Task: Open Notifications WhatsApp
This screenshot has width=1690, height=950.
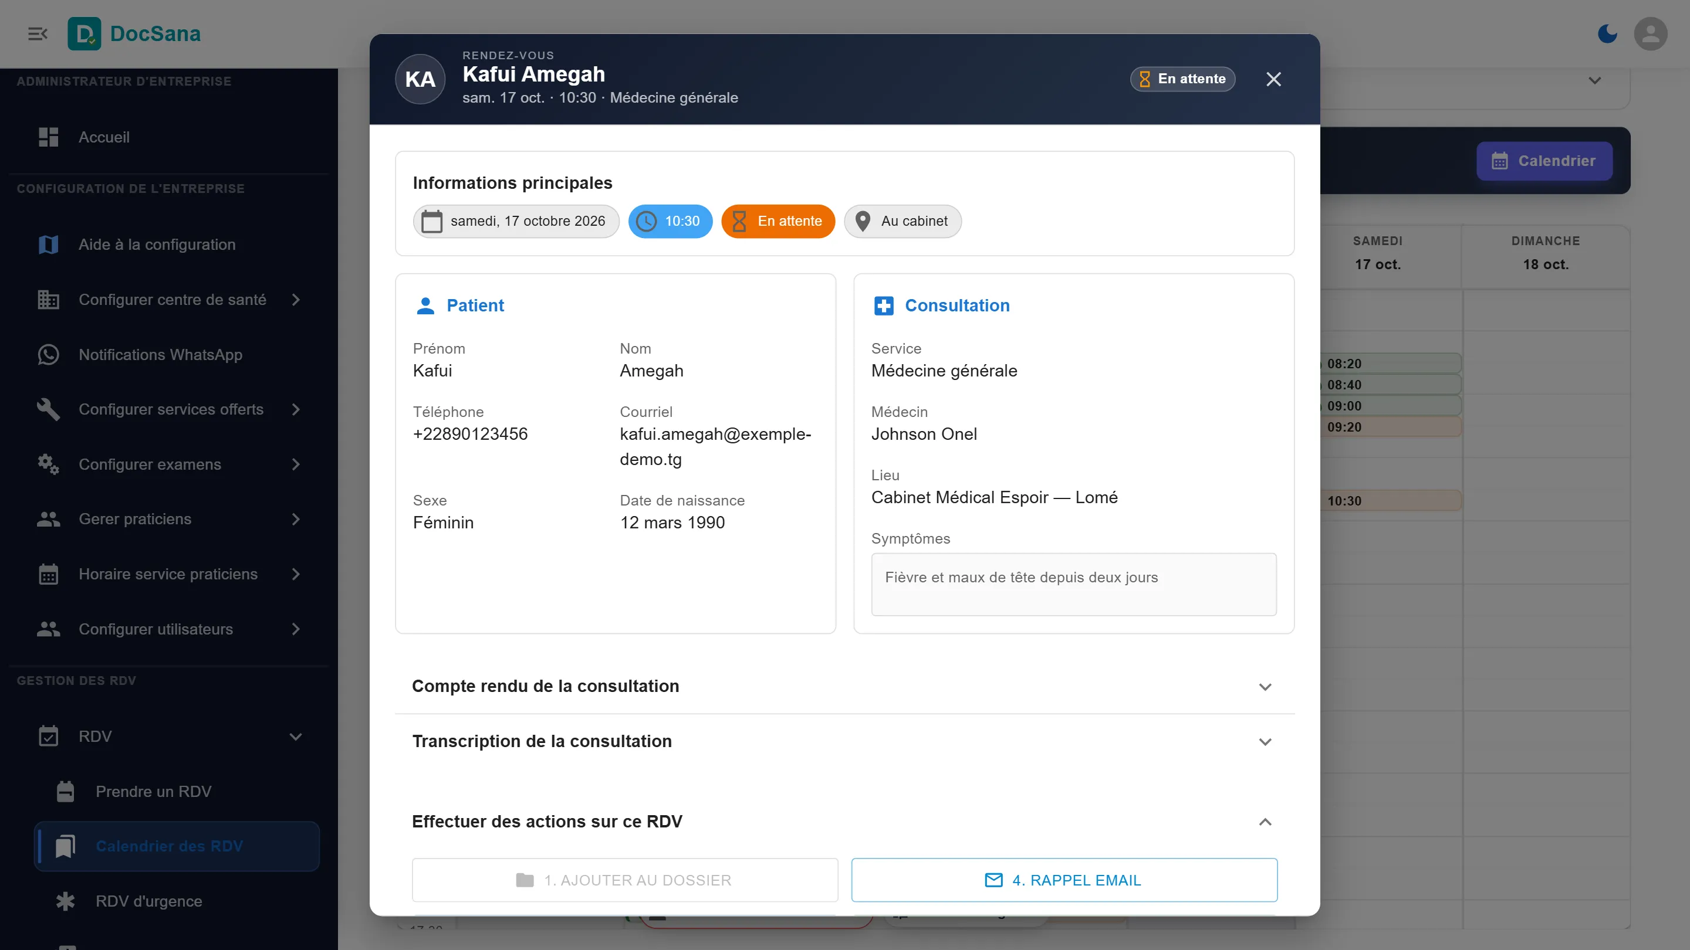Action: click(177, 355)
